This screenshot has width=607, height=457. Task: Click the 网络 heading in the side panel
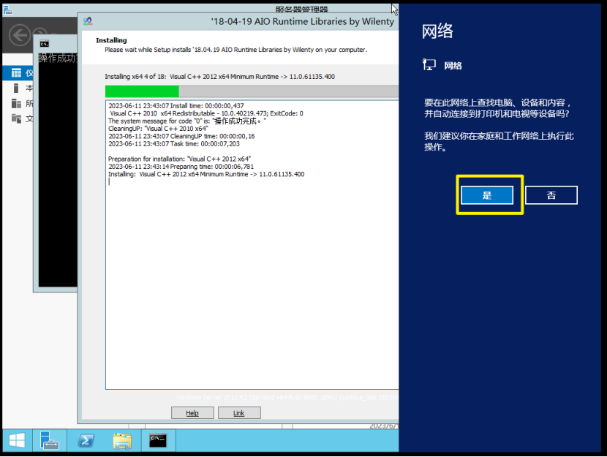point(437,31)
